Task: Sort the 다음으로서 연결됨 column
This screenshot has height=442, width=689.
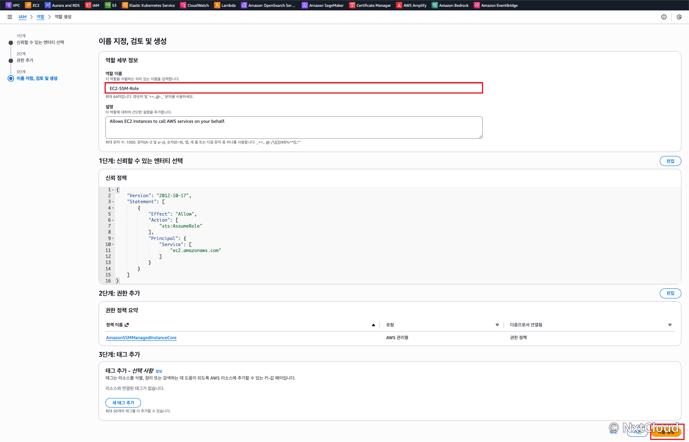Action: tap(670, 325)
